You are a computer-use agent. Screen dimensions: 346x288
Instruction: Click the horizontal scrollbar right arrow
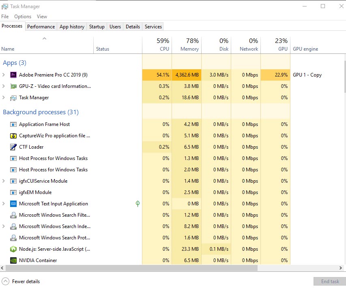[341, 268]
